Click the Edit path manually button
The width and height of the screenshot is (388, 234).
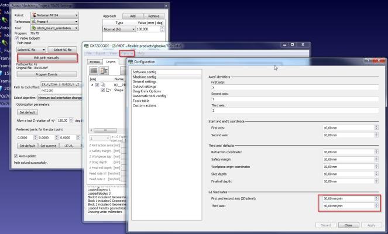[x=46, y=58]
